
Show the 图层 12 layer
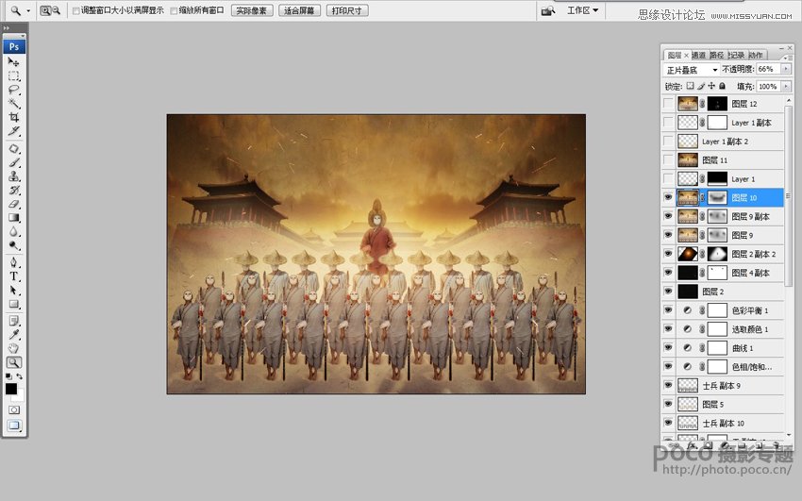pos(668,104)
